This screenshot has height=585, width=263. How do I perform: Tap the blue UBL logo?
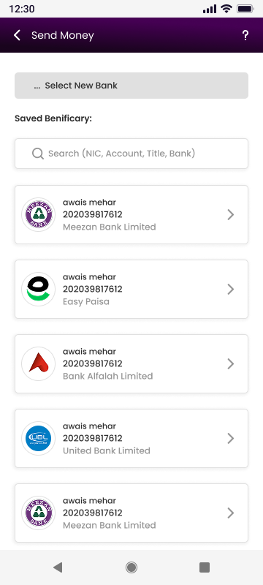click(39, 438)
